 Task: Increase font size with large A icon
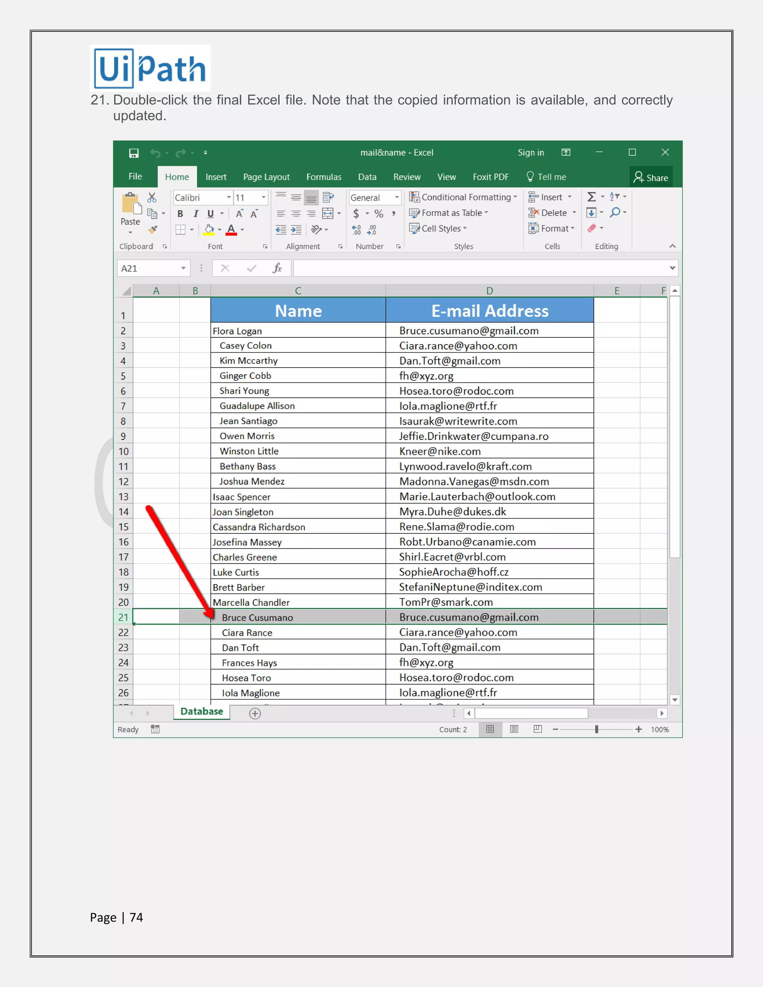pyautogui.click(x=240, y=214)
